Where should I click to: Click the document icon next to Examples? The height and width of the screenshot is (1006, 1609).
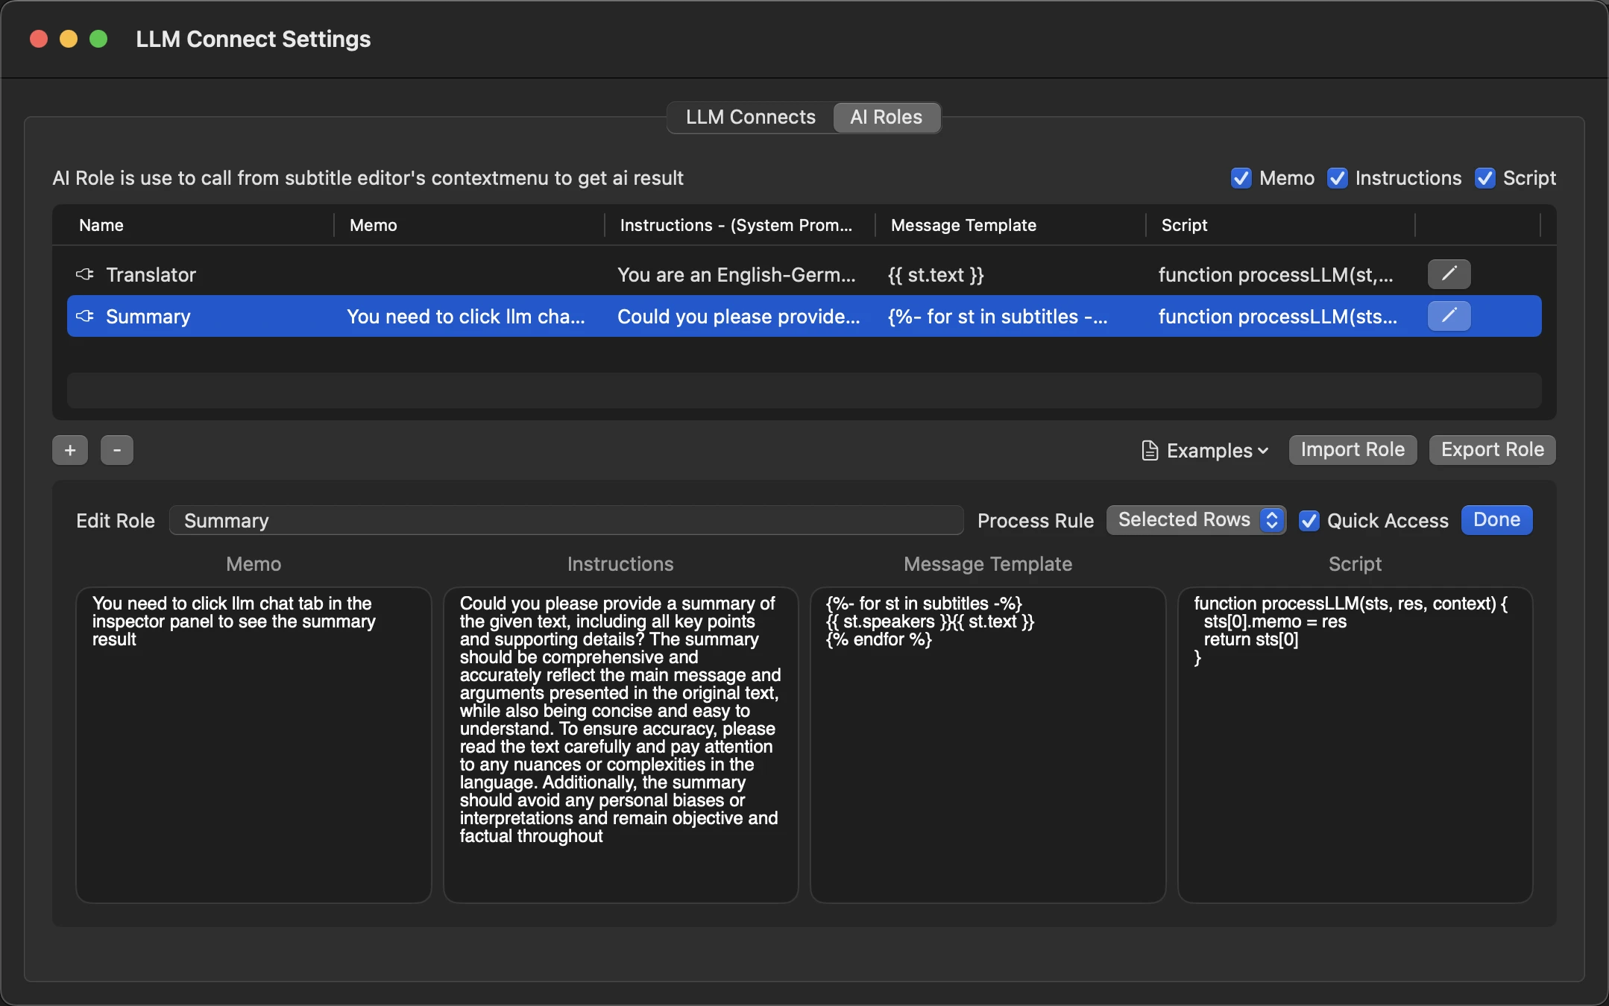[x=1150, y=451]
